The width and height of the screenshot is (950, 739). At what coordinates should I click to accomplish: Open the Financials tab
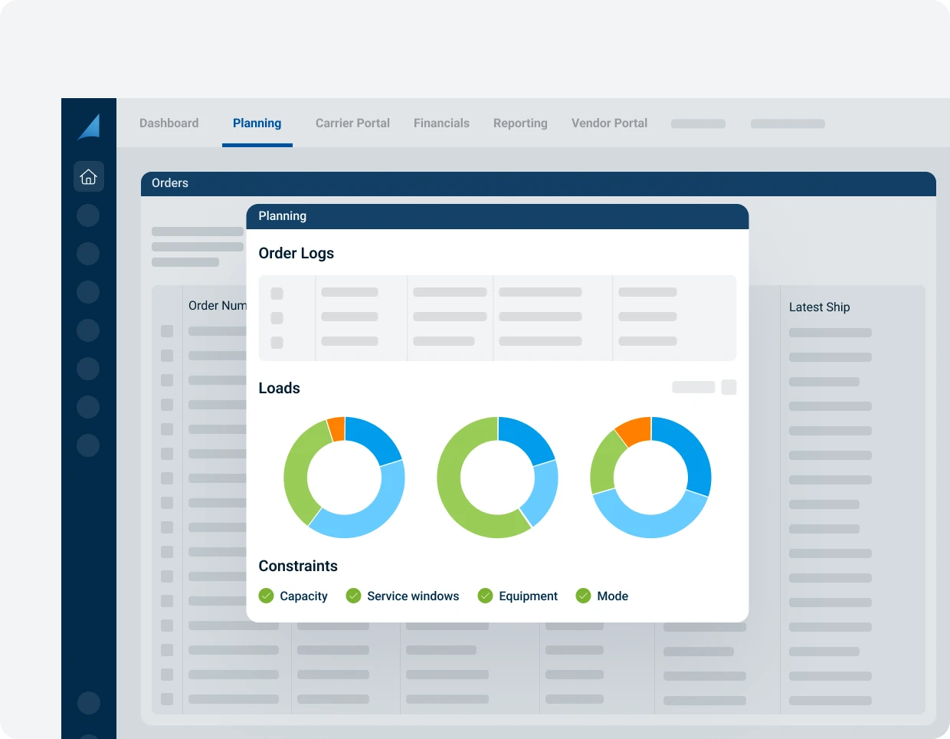pyautogui.click(x=441, y=123)
